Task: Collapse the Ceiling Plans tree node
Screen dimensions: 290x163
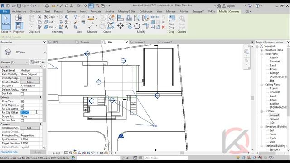Action: pyautogui.click(x=261, y=85)
